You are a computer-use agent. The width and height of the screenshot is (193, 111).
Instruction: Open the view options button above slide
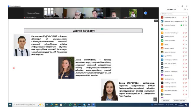[156, 21]
